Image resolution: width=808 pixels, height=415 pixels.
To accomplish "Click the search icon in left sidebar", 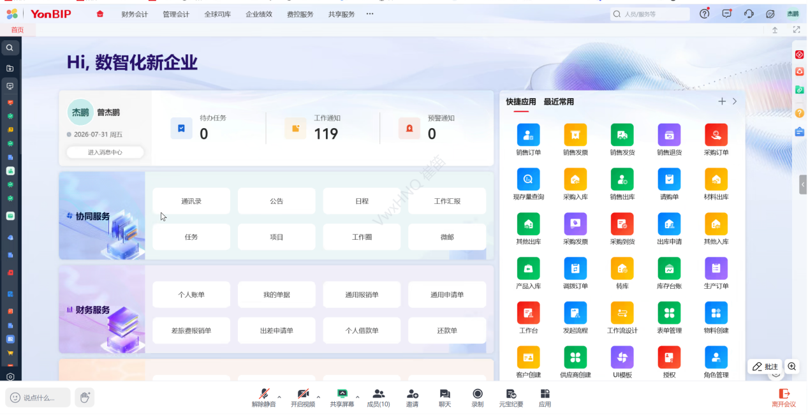I will tap(10, 48).
